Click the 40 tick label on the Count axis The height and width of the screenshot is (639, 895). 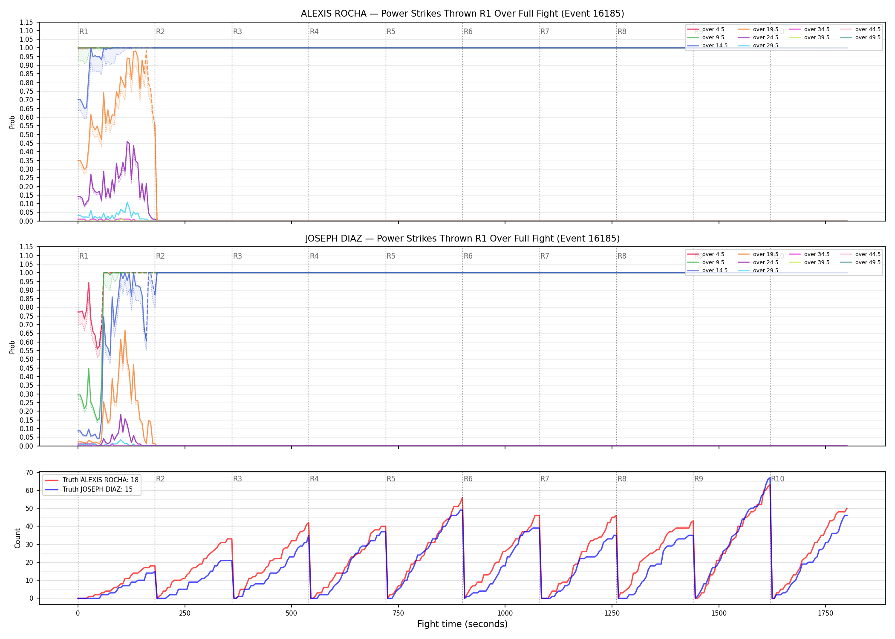tap(29, 527)
